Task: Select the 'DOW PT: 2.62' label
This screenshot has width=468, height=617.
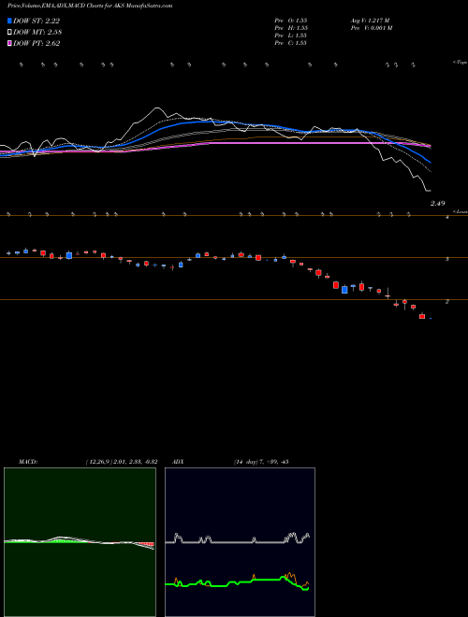Action: point(37,44)
